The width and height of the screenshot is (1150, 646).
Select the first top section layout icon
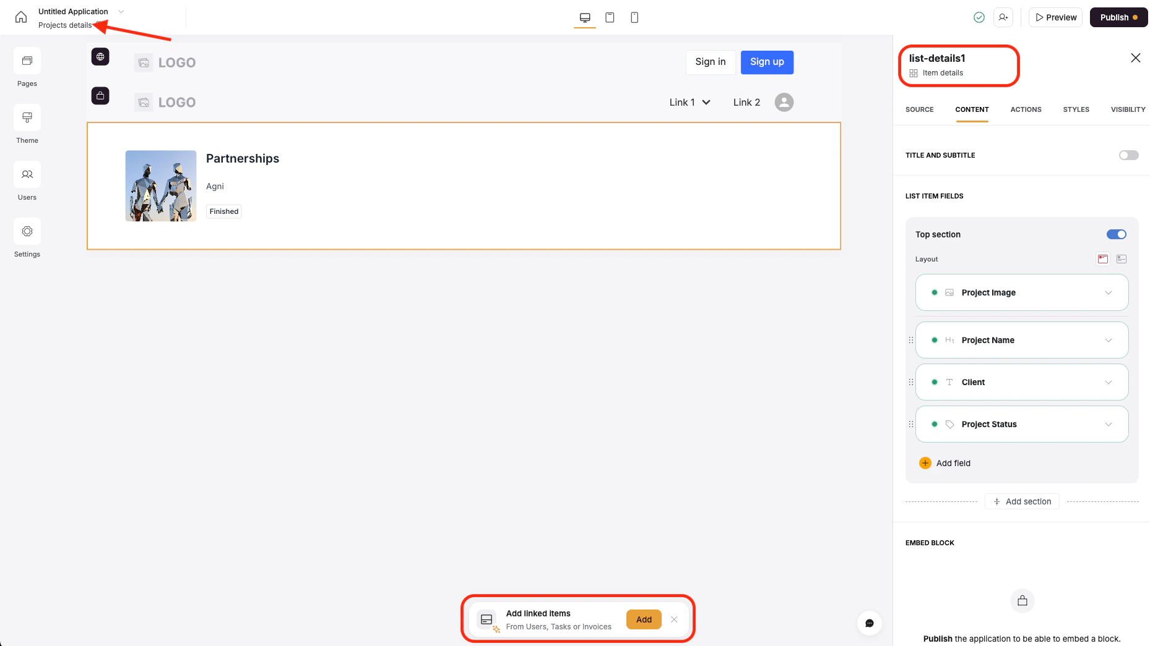coord(1103,259)
